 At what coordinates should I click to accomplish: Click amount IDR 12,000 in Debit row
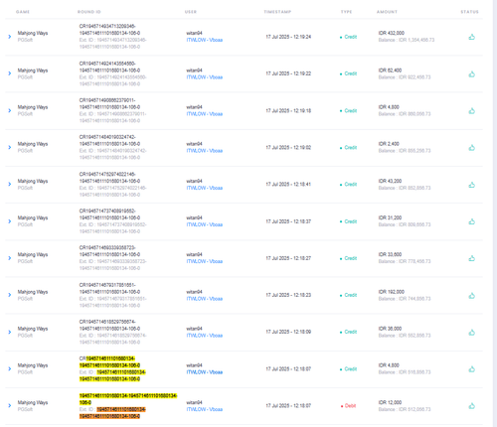(x=390, y=402)
